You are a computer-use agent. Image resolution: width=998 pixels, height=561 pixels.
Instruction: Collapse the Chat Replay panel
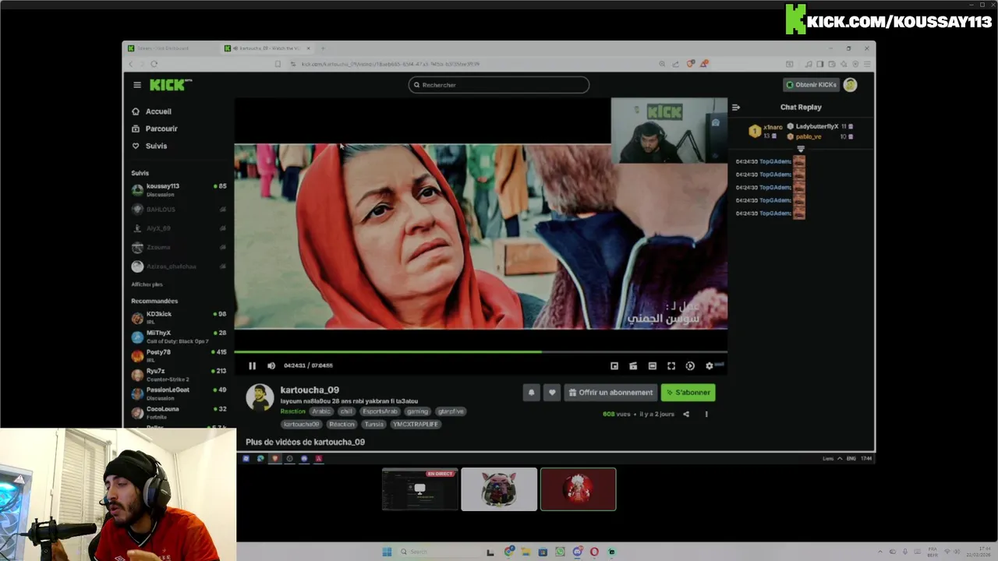[x=735, y=108]
